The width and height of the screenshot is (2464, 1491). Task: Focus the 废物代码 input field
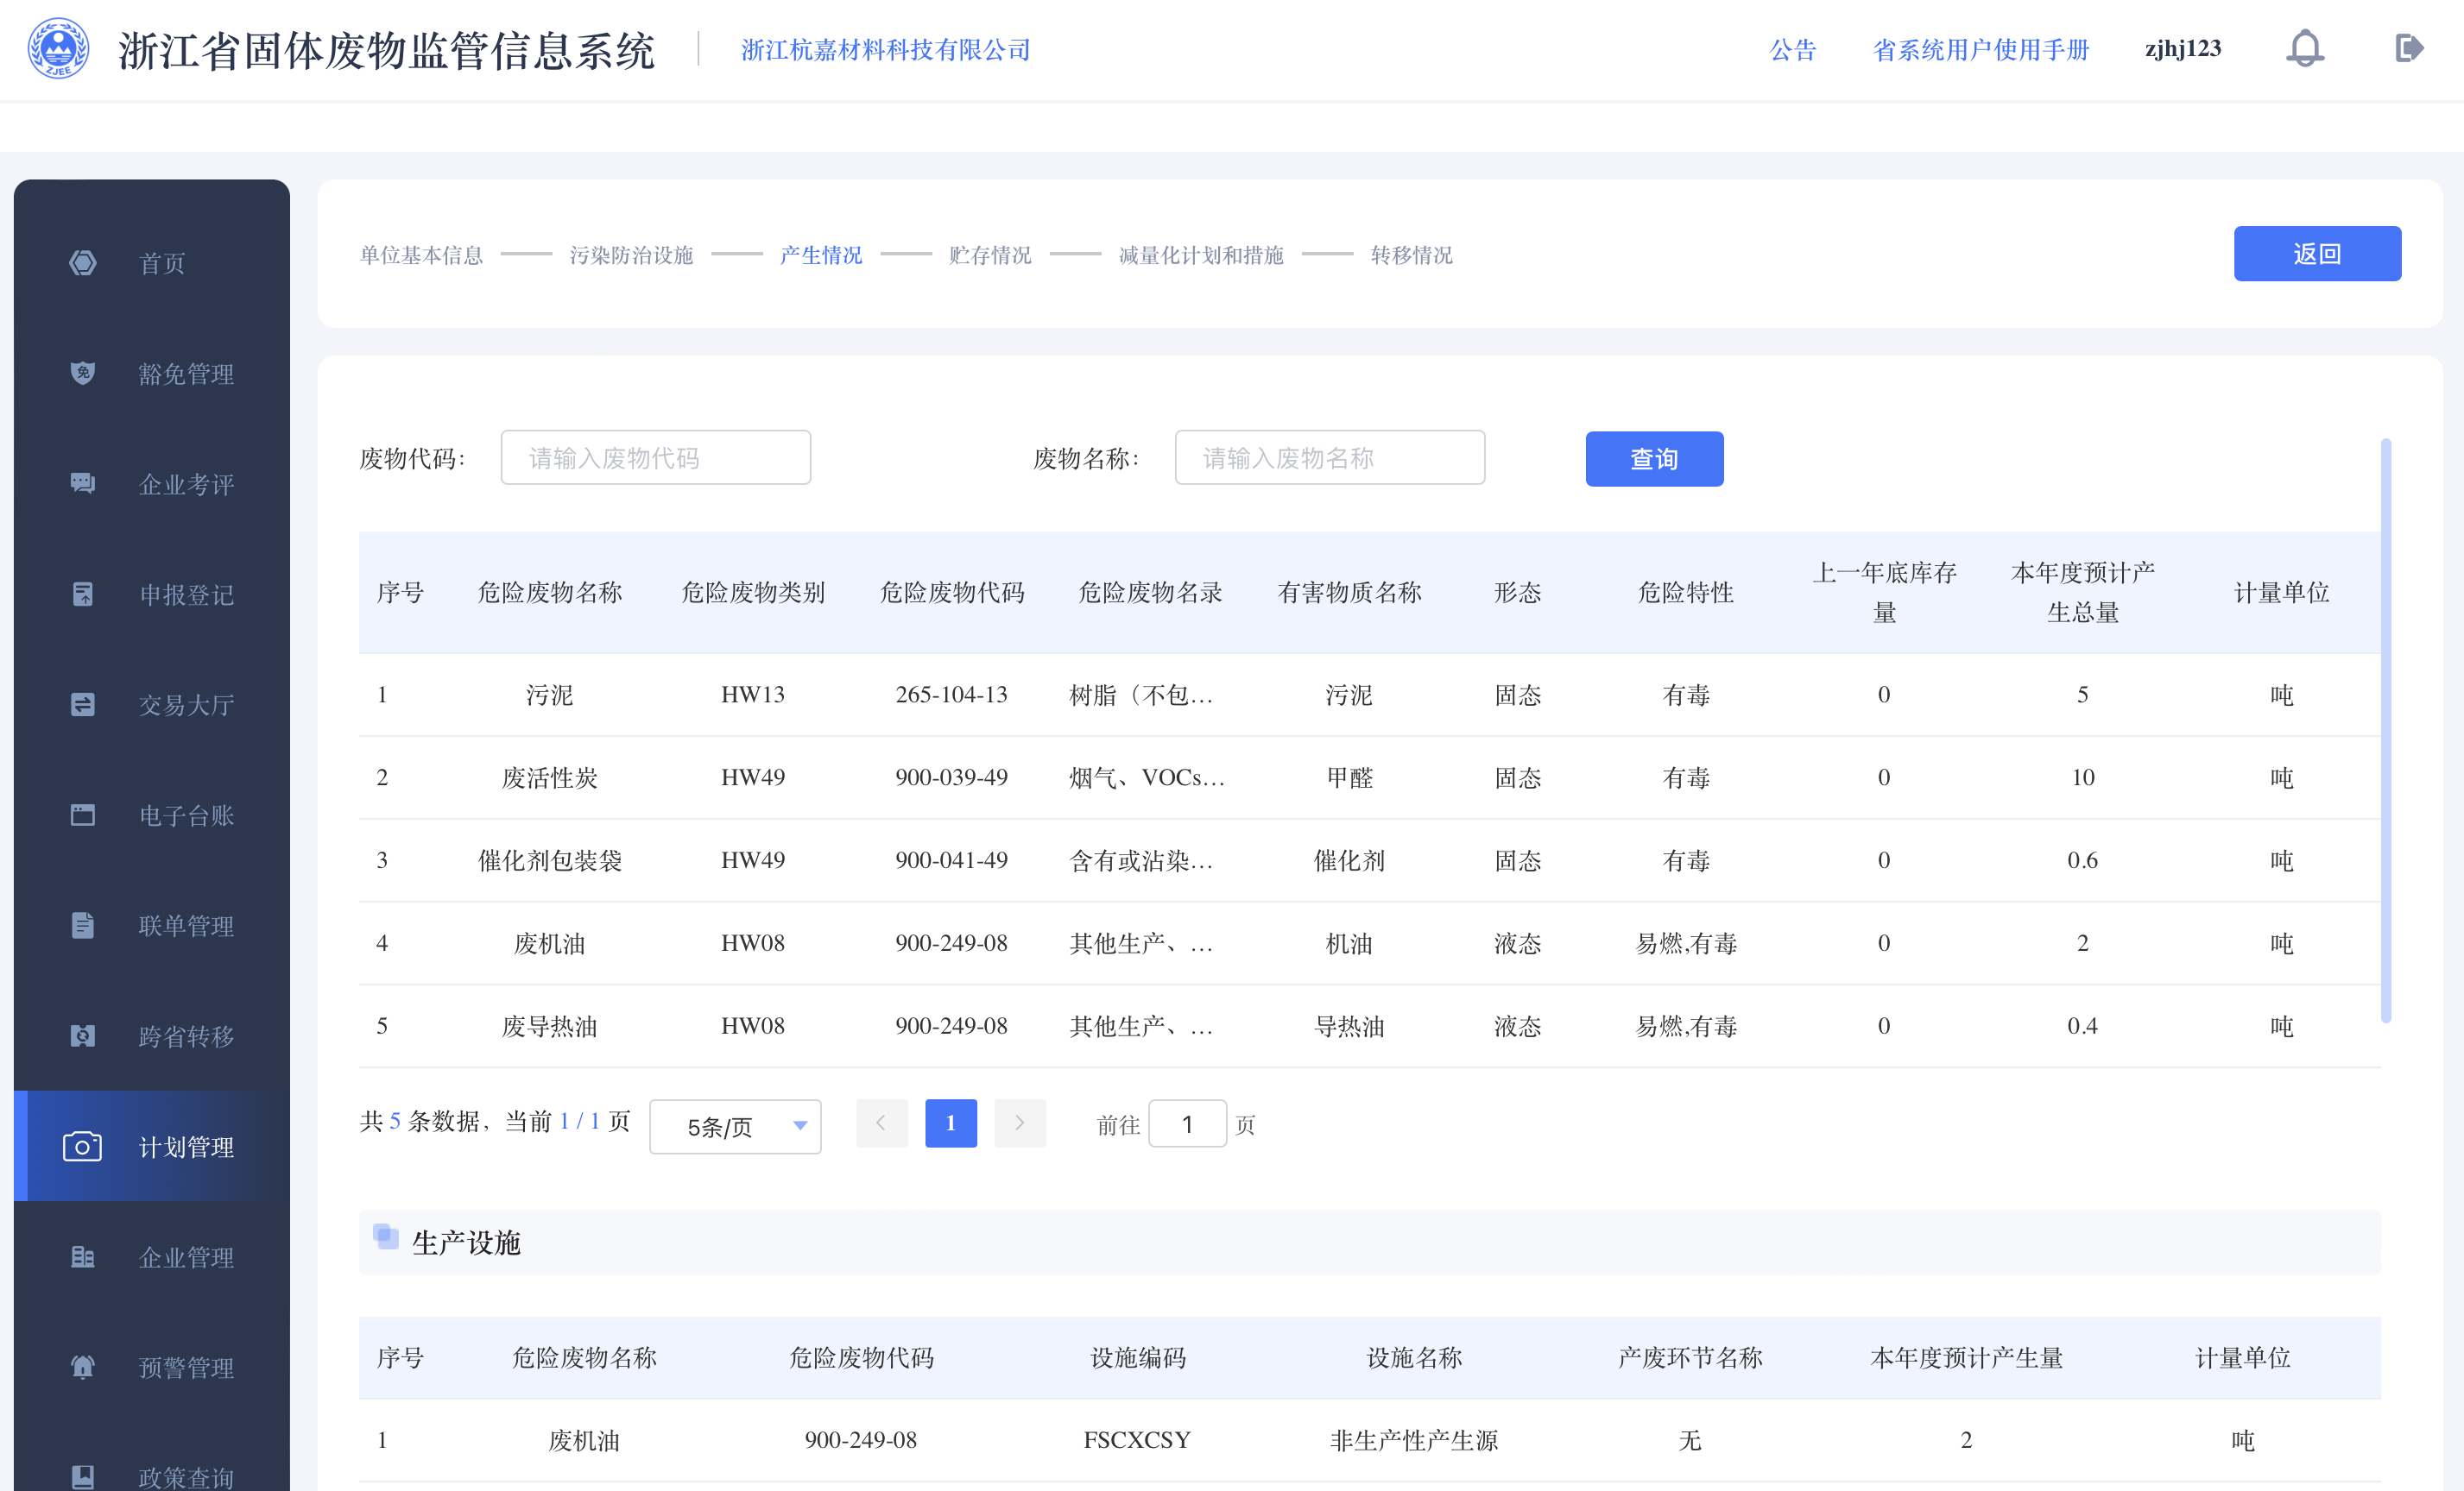pyautogui.click(x=656, y=457)
